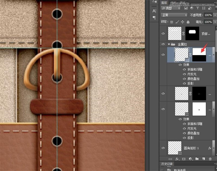Lock layer position with move icon
Screen dimensions: 217x171
pyautogui.click(x=183, y=22)
